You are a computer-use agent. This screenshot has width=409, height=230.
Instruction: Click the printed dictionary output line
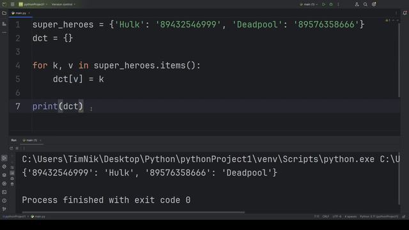(x=150, y=172)
